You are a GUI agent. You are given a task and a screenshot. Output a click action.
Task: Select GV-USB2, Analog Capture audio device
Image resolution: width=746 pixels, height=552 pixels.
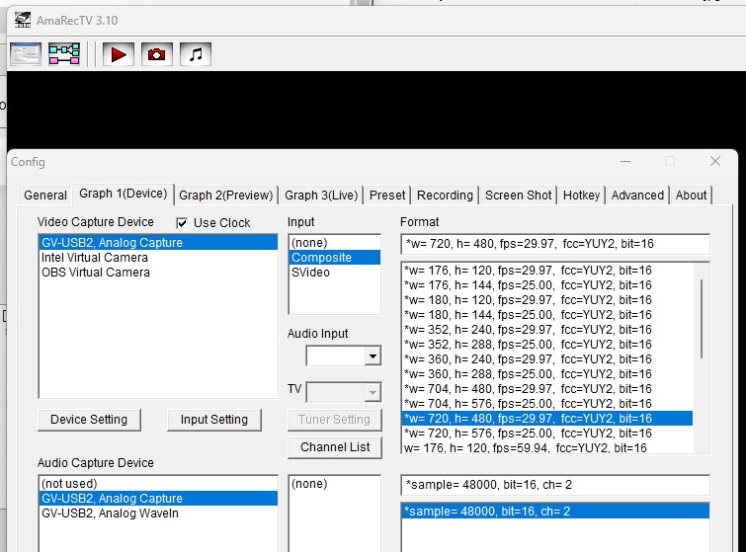point(158,499)
